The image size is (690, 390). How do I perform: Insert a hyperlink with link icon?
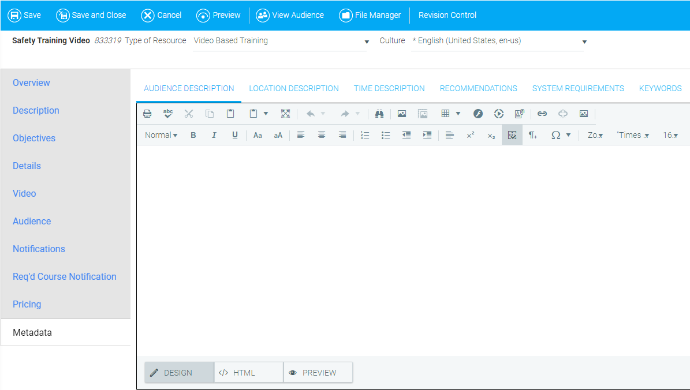[x=542, y=114]
